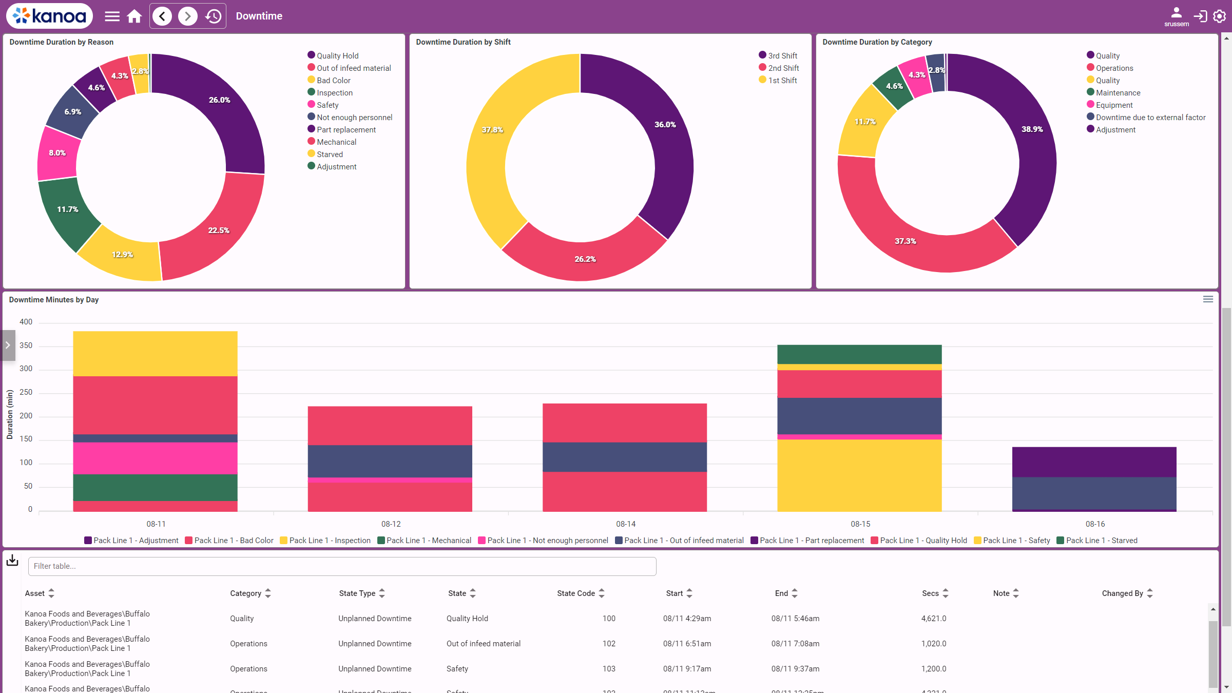
Task: Toggle Quality Hold in Reason legend
Action: click(333, 55)
